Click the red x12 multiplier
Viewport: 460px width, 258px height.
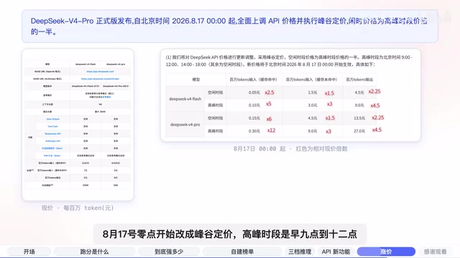tap(271, 130)
